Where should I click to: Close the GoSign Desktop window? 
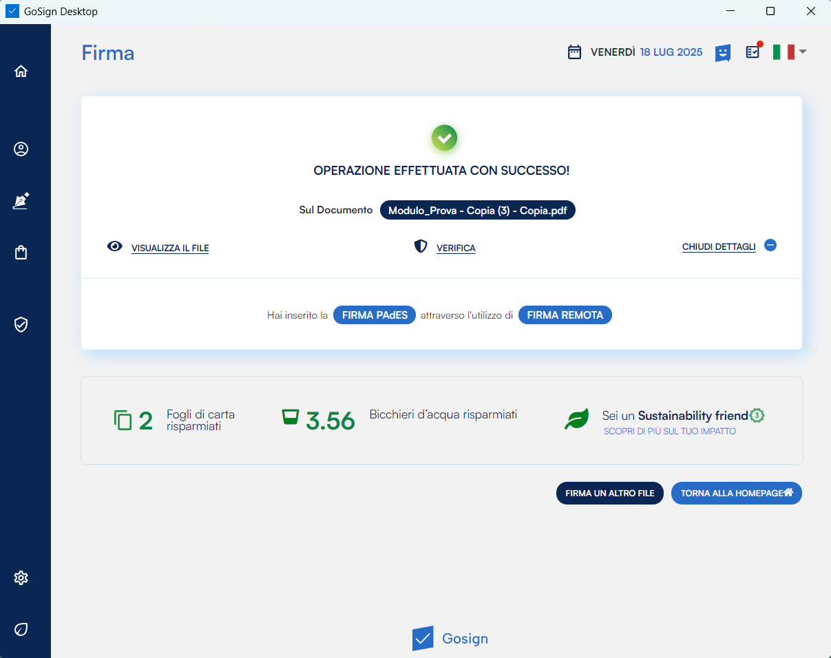tap(811, 12)
